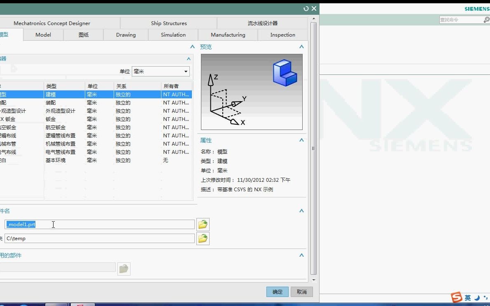Click the folder path field C:\temp
490x306 pixels.
click(x=99, y=239)
